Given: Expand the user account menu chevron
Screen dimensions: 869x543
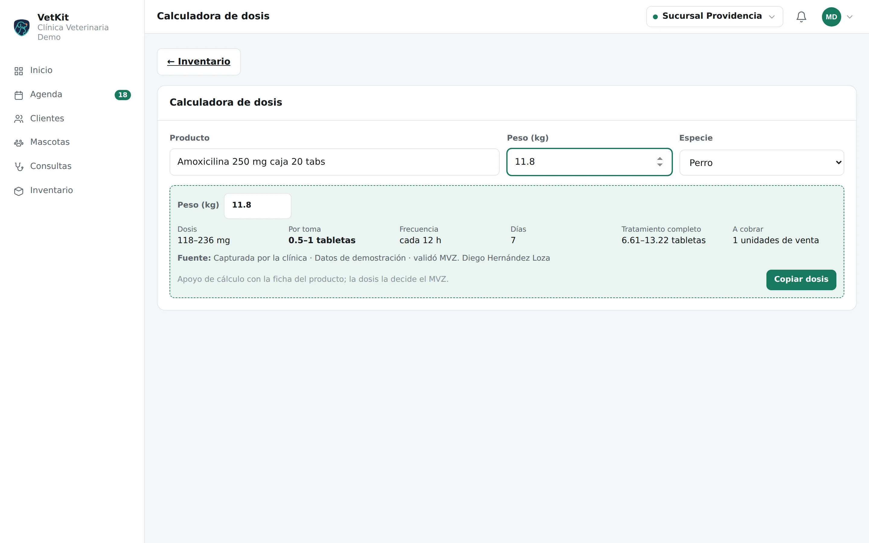Looking at the screenshot, I should click(850, 17).
